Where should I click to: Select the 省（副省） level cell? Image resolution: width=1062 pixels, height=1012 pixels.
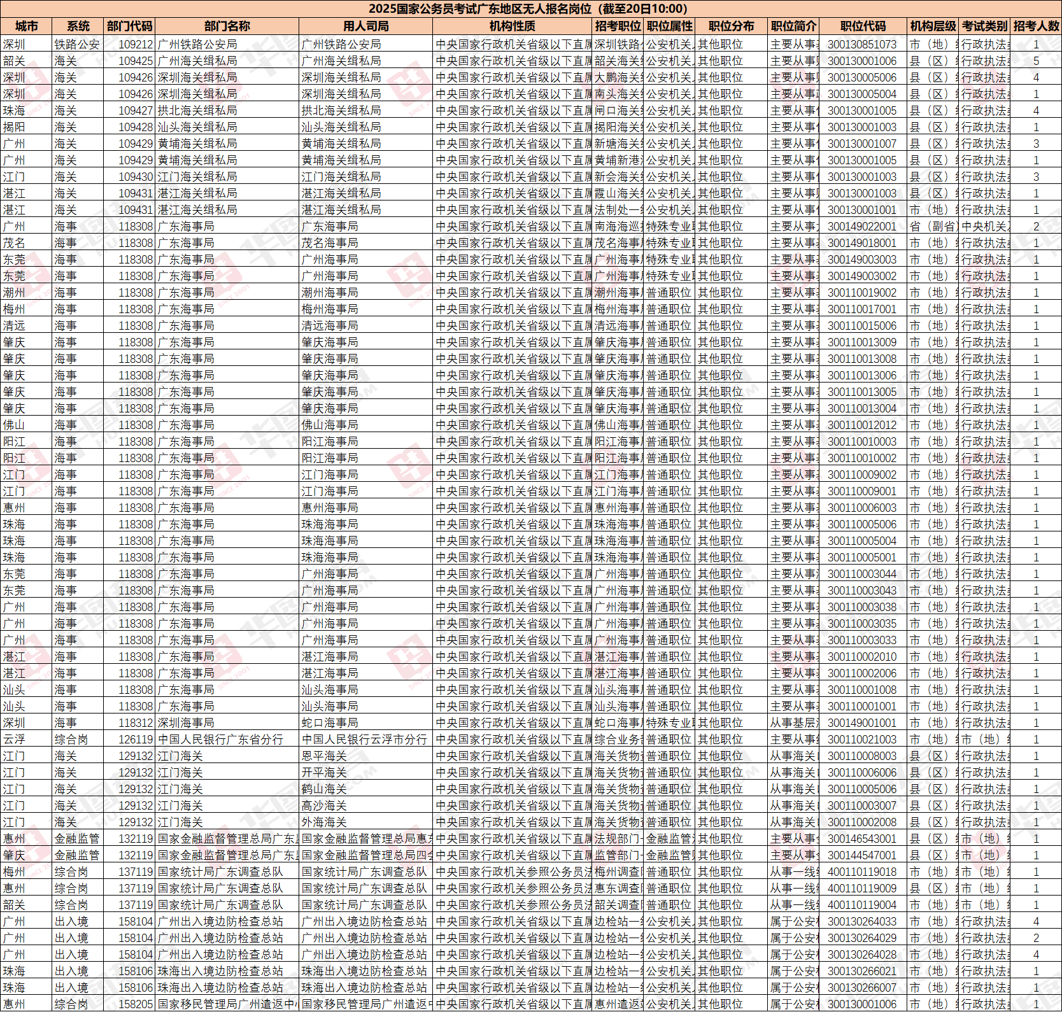pyautogui.click(x=933, y=227)
